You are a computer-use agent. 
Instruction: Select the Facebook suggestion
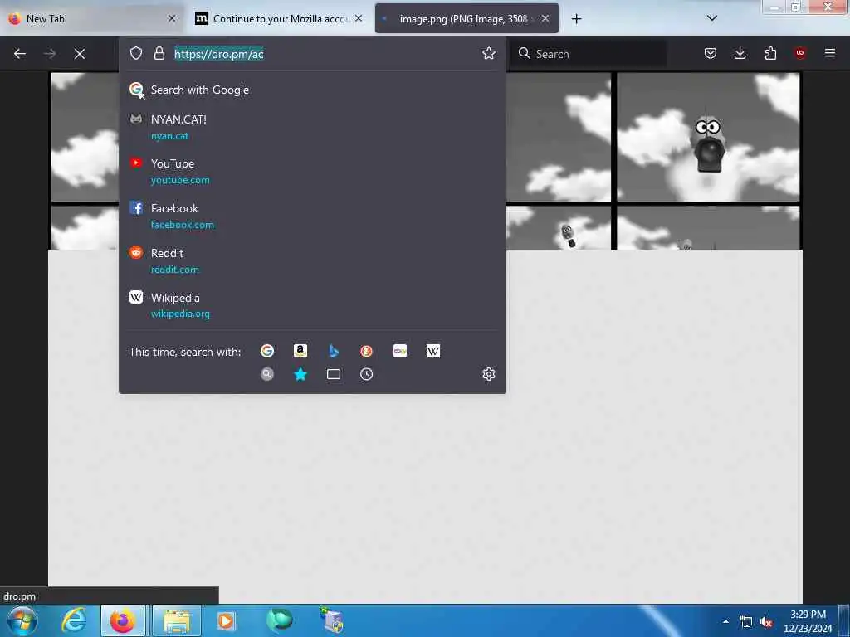312,216
